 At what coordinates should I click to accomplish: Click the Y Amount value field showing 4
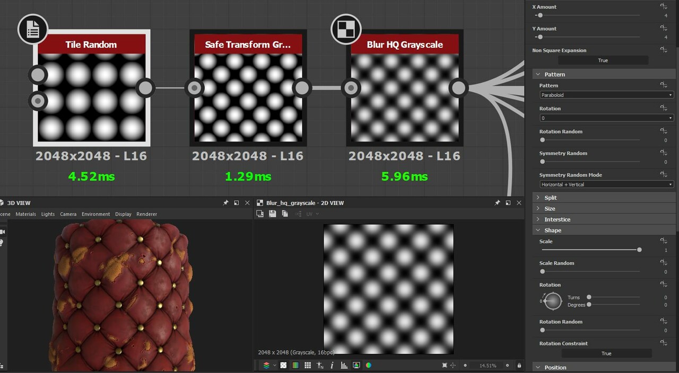tap(665, 37)
